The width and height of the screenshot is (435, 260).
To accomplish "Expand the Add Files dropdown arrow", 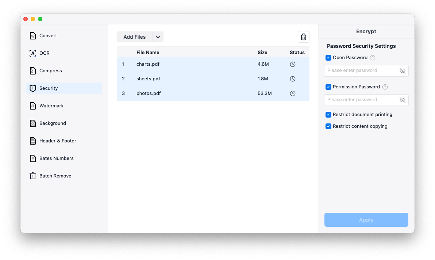I will (158, 37).
